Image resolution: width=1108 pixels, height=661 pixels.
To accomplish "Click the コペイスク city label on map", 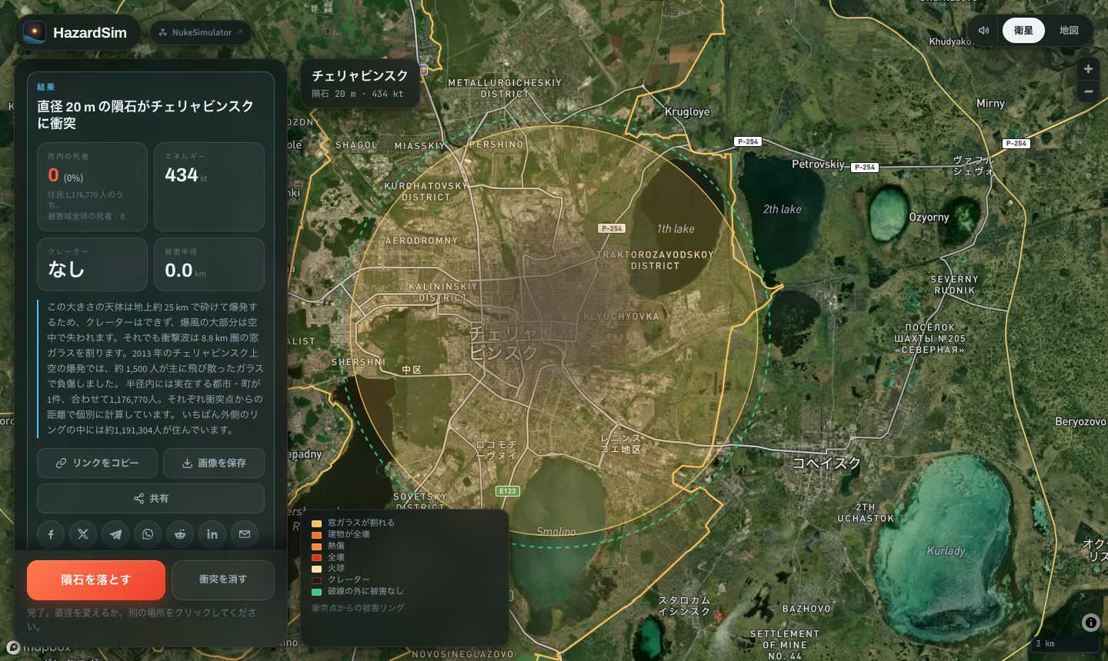I will click(826, 463).
